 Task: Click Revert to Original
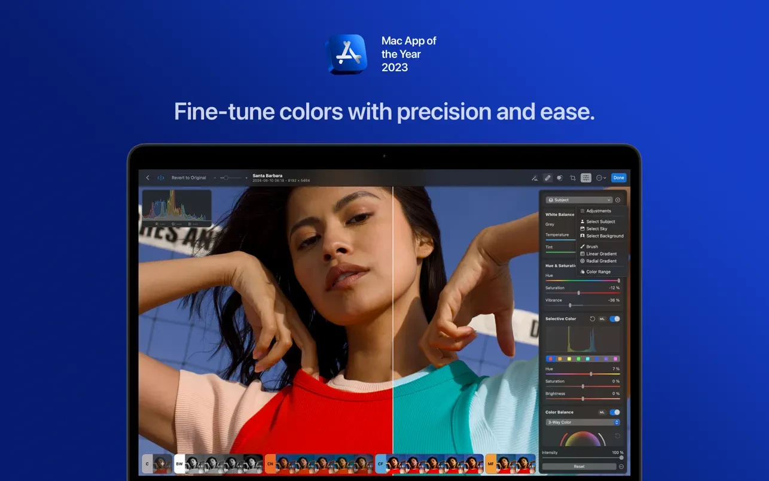click(189, 178)
